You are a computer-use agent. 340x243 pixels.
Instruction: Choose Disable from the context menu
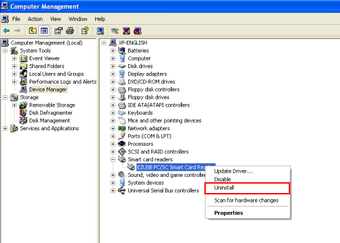tap(248, 180)
